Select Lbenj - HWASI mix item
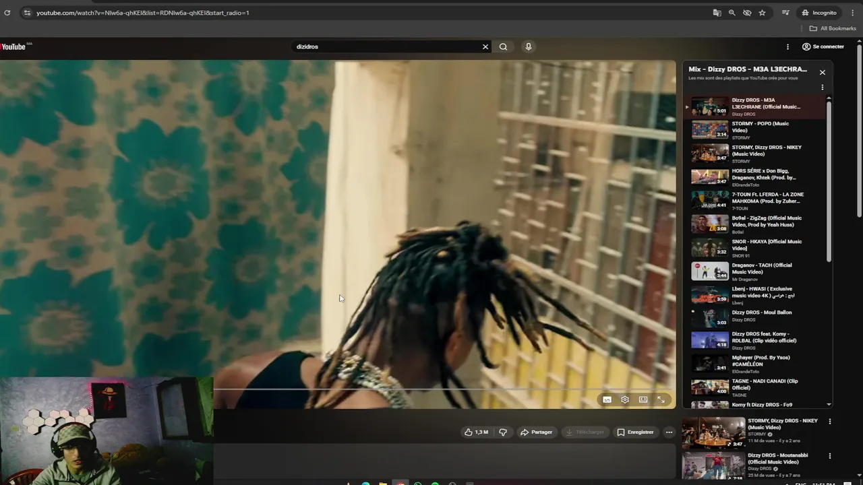Screen dimensions: 863x485 754,295
